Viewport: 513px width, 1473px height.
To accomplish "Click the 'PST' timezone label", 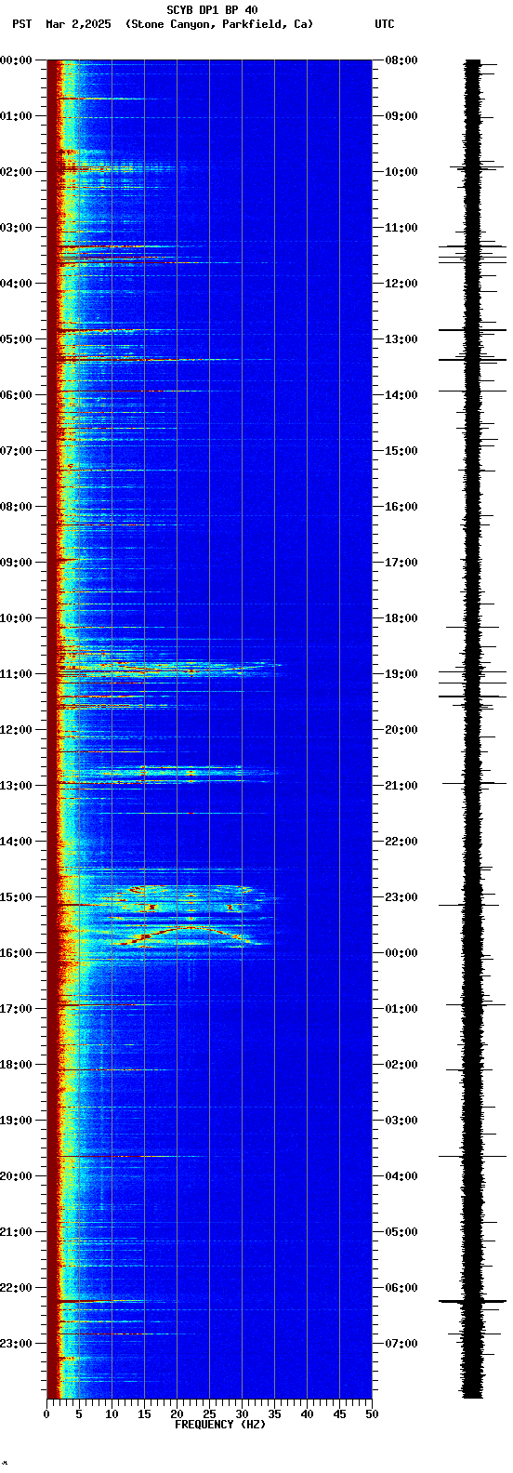I will point(21,24).
